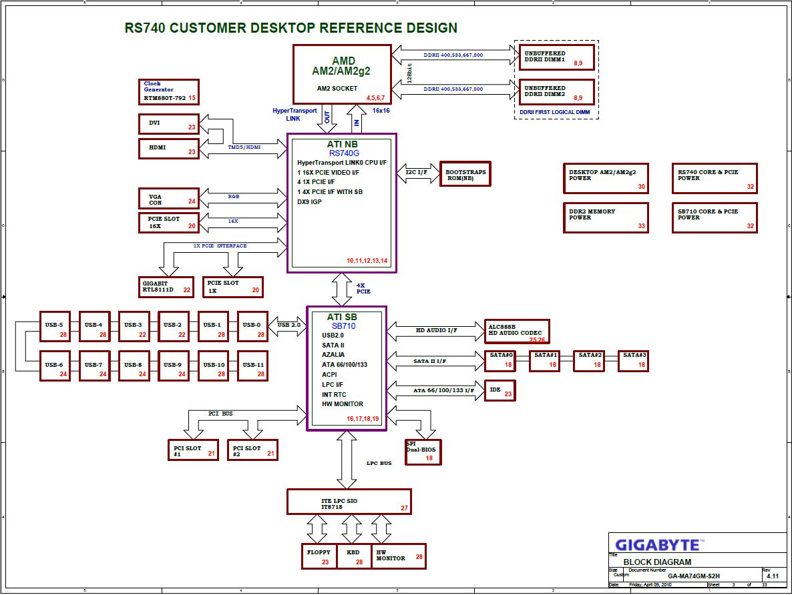Click the ITE LPC SIO IT8718 block
The width and height of the screenshot is (792, 595).
click(349, 502)
